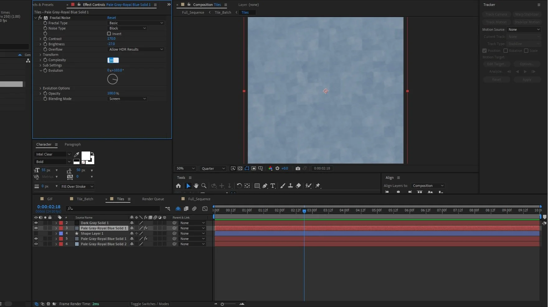
Task: Select the Type tool
Action: (x=273, y=186)
